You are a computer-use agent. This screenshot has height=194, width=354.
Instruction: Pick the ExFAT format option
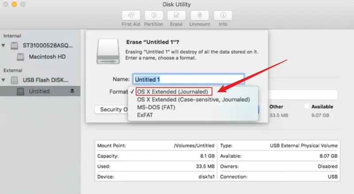[145, 115]
